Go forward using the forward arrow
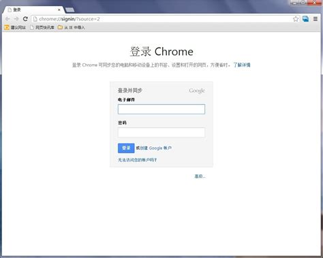This screenshot has height=258, width=323. click(16, 19)
